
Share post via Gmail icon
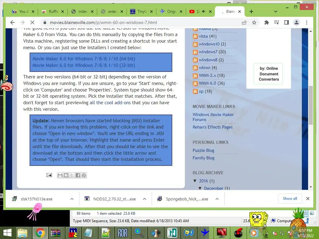pyautogui.click(x=60, y=175)
